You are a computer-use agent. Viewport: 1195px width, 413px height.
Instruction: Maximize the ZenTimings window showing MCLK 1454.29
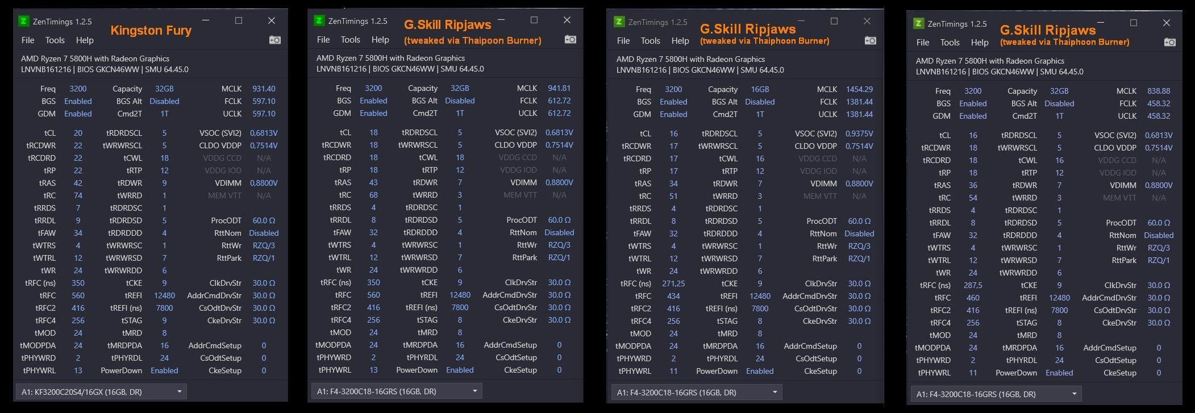point(834,21)
